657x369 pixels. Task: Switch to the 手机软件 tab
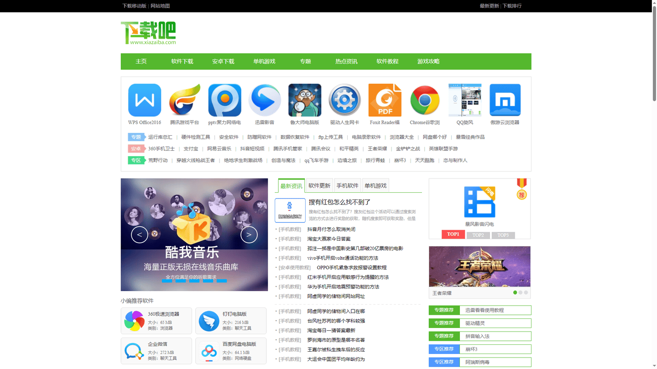point(348,185)
